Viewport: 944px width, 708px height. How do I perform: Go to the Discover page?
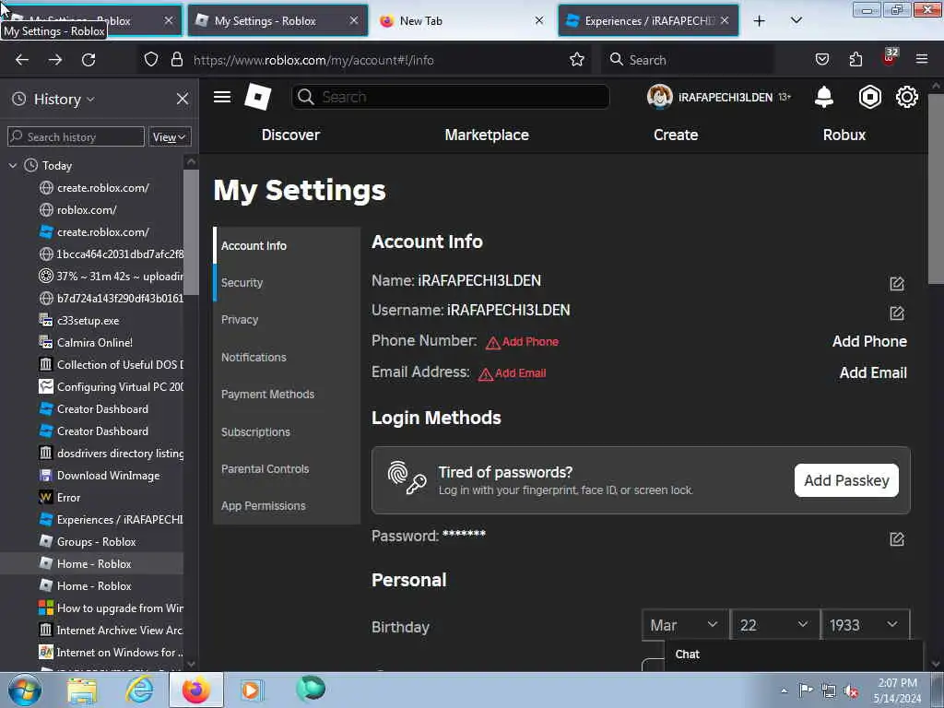[x=290, y=135]
